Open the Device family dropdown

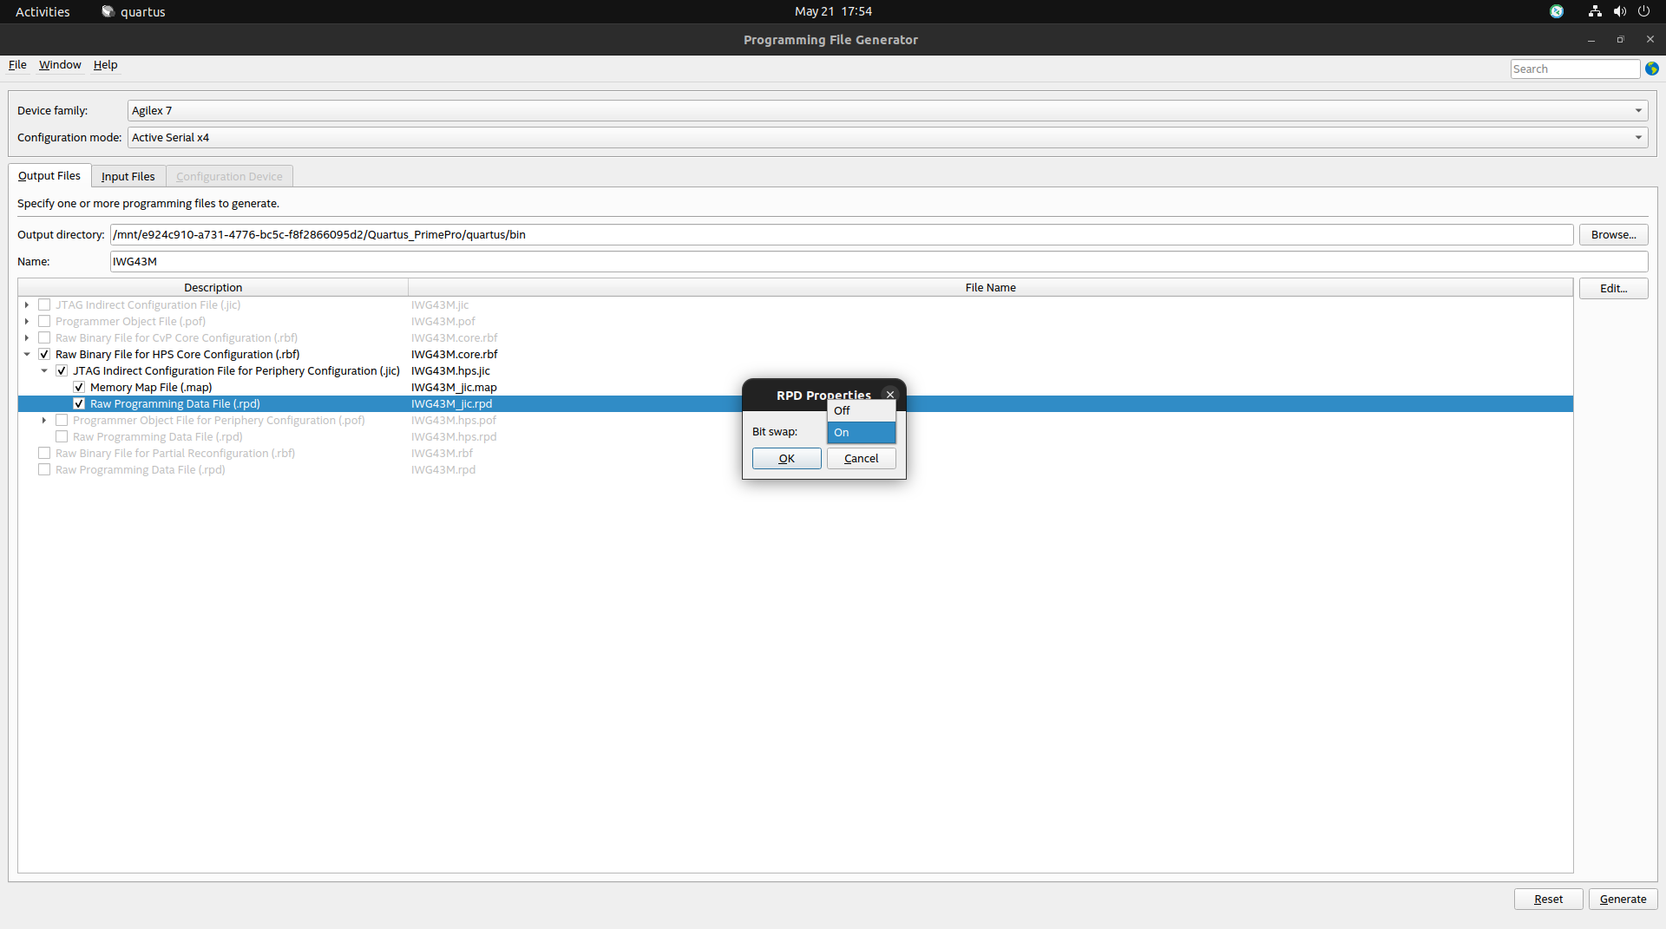pos(888,110)
